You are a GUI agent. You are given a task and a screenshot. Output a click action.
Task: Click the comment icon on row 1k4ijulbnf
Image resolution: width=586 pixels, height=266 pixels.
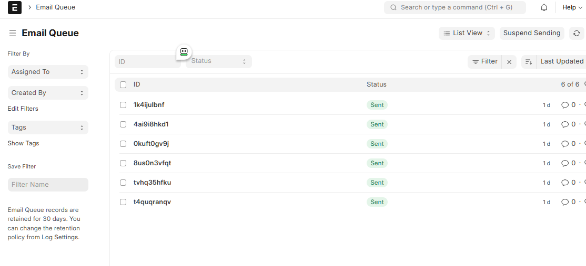[565, 105]
